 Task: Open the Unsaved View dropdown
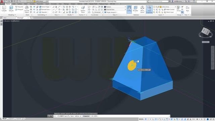[x=115, y=9]
